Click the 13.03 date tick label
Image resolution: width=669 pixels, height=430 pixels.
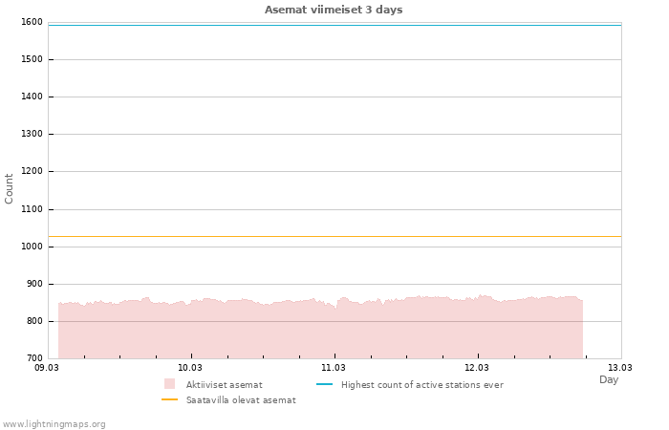[620, 367]
